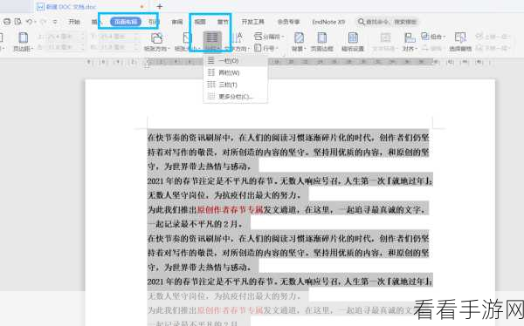The width and height of the screenshot is (524, 326).
Task: Click the 旋转 rotate button
Action: pos(432,48)
